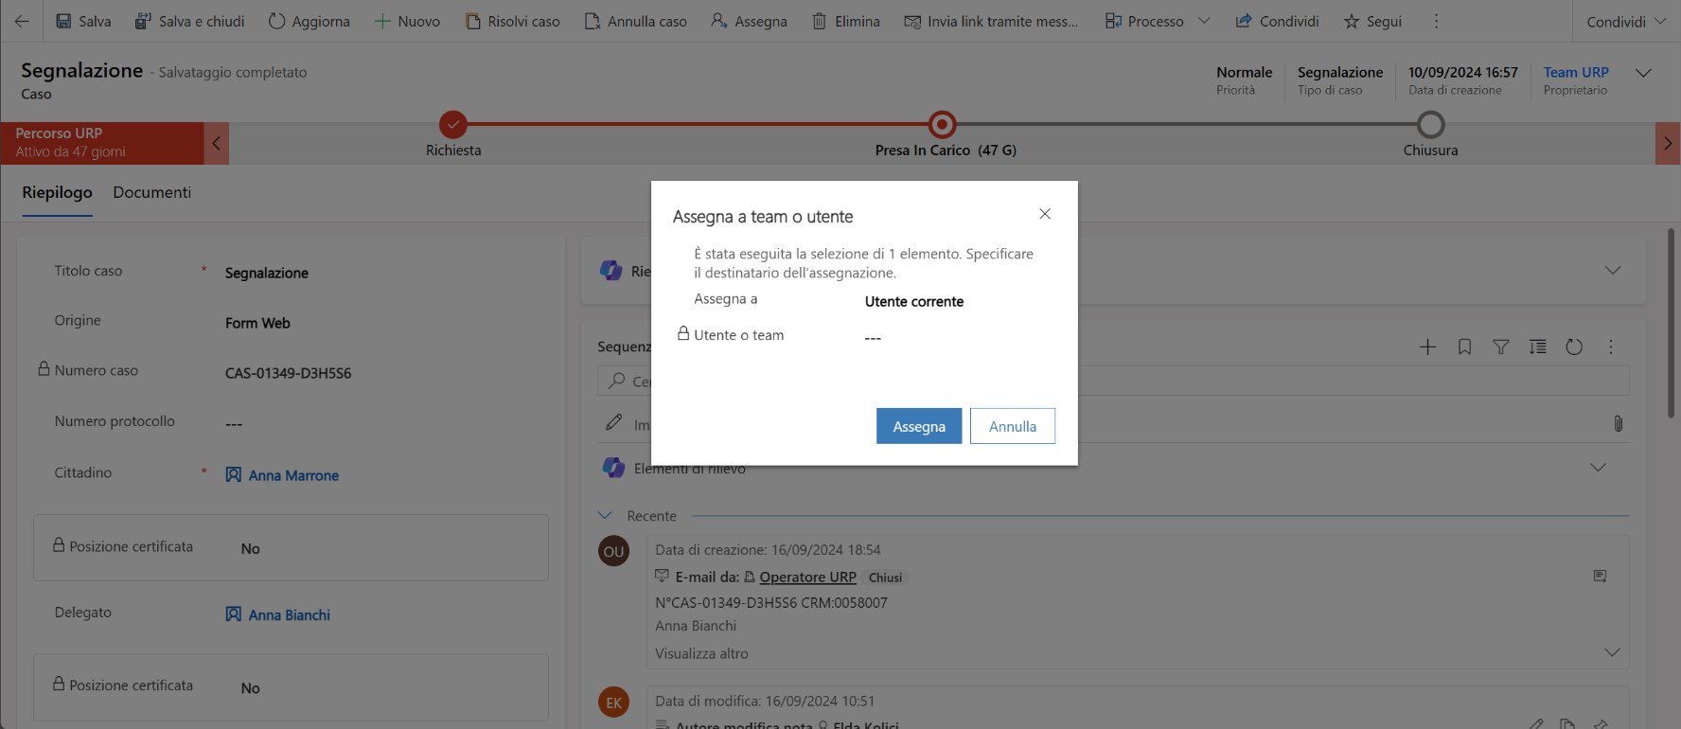Image resolution: width=1681 pixels, height=729 pixels.
Task: Add a timeline record with plus icon
Action: click(x=1427, y=347)
